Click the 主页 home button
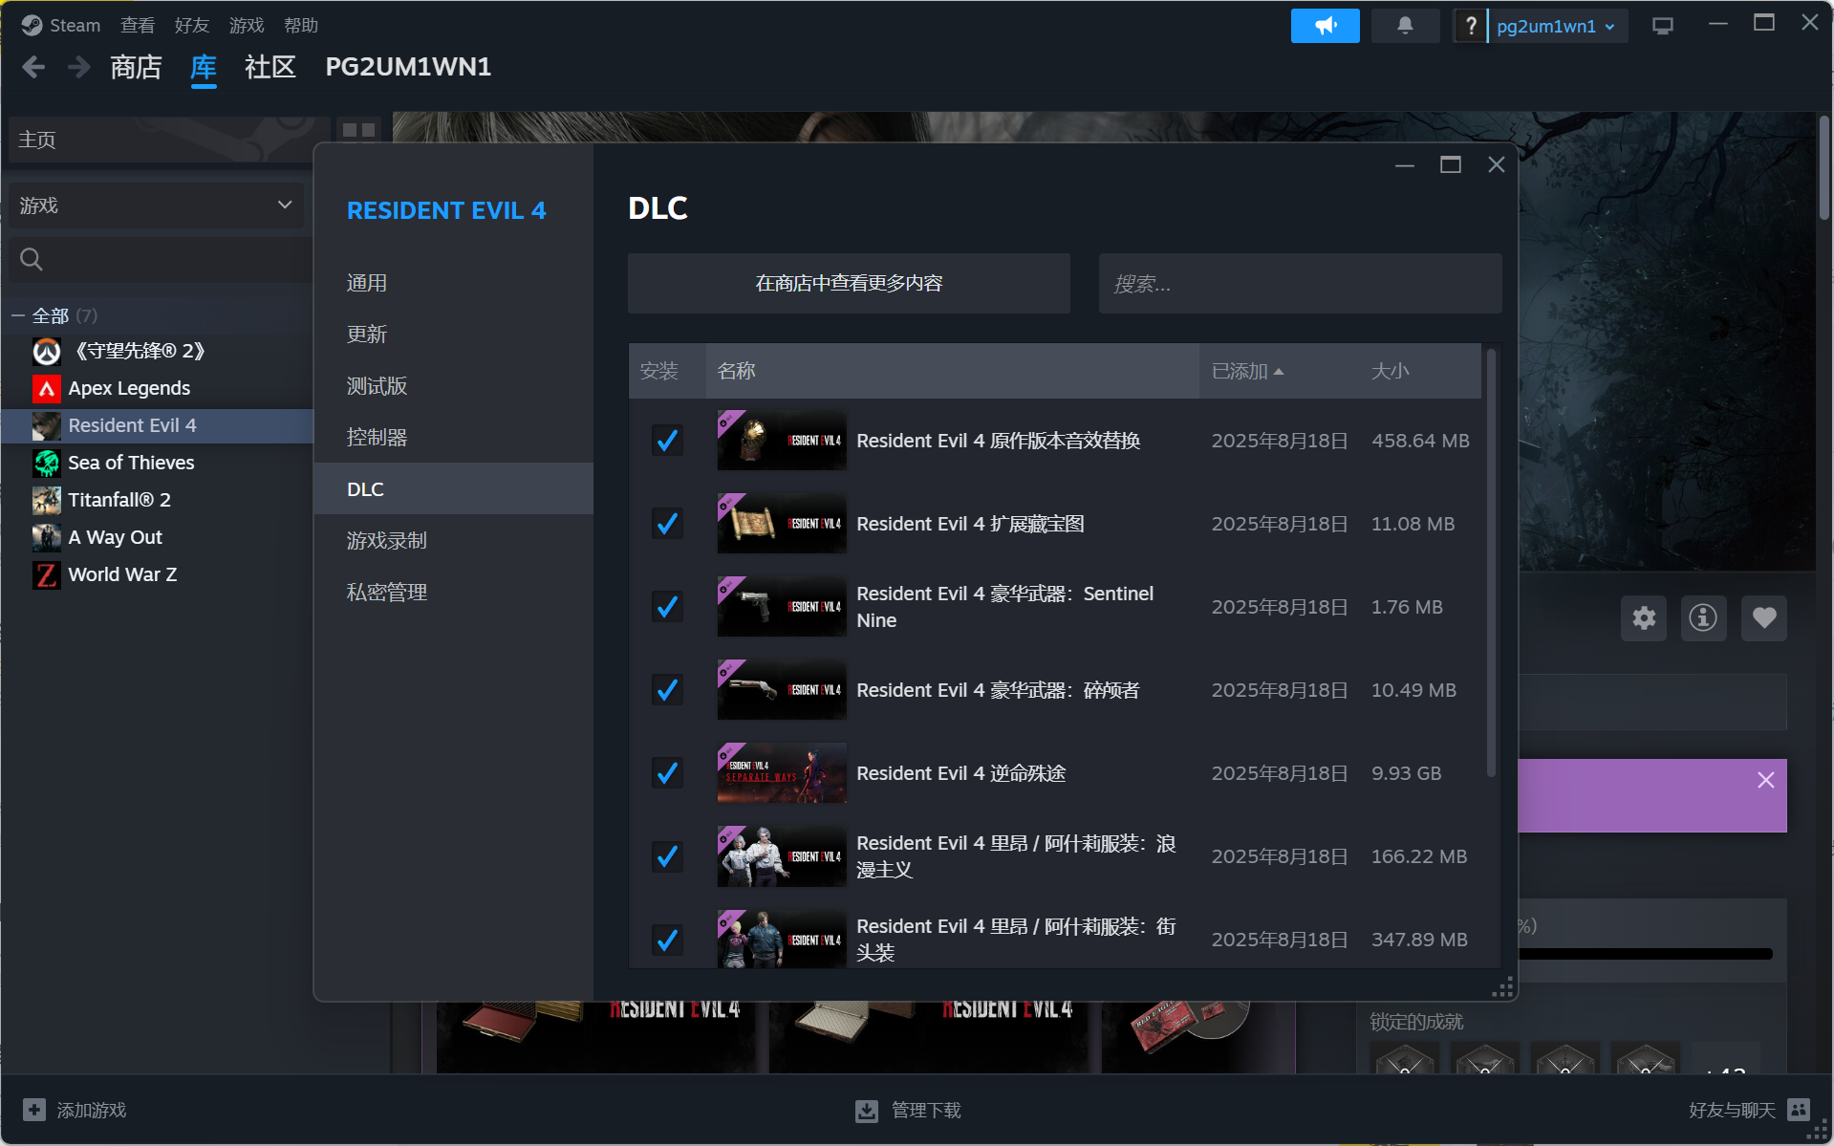1834x1146 pixels. (169, 140)
